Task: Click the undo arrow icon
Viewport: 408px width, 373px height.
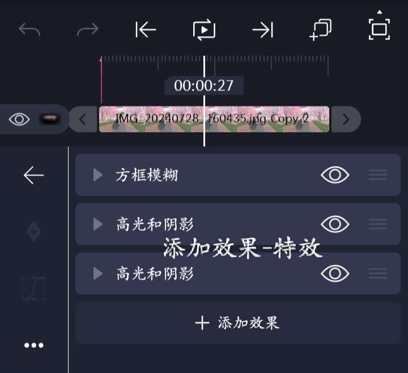Action: pyautogui.click(x=29, y=29)
